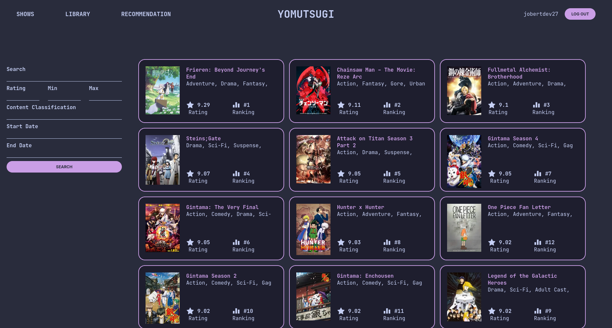Click the star icon on Chainsaw Man card

click(x=341, y=105)
